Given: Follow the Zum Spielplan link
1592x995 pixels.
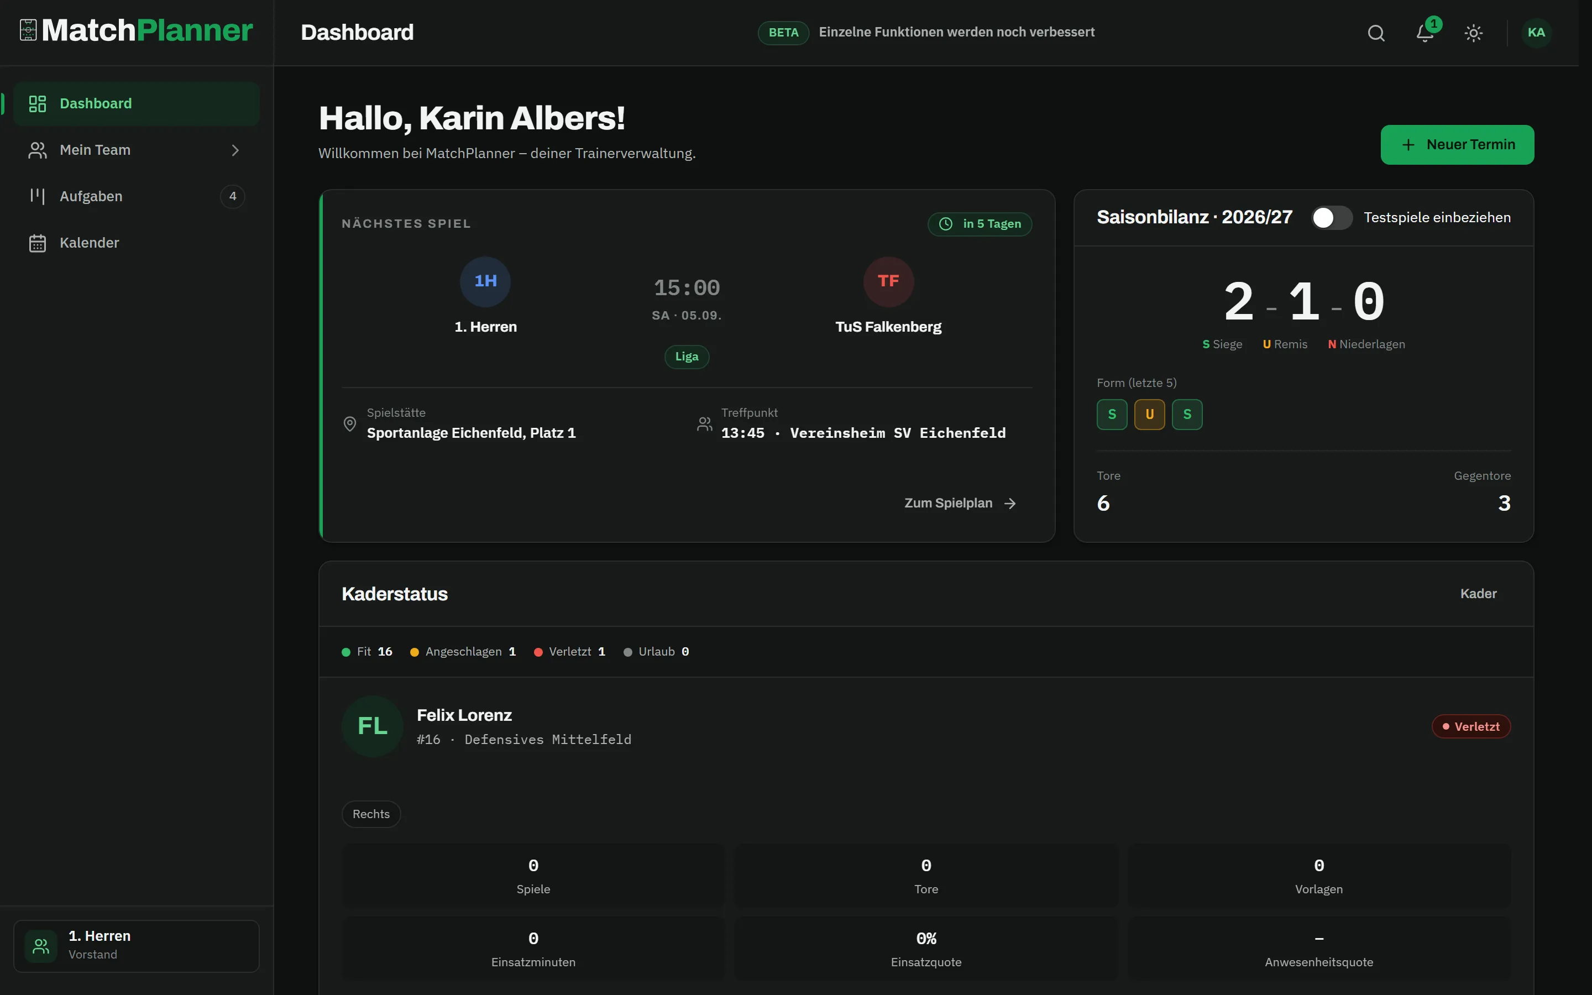Looking at the screenshot, I should point(961,504).
